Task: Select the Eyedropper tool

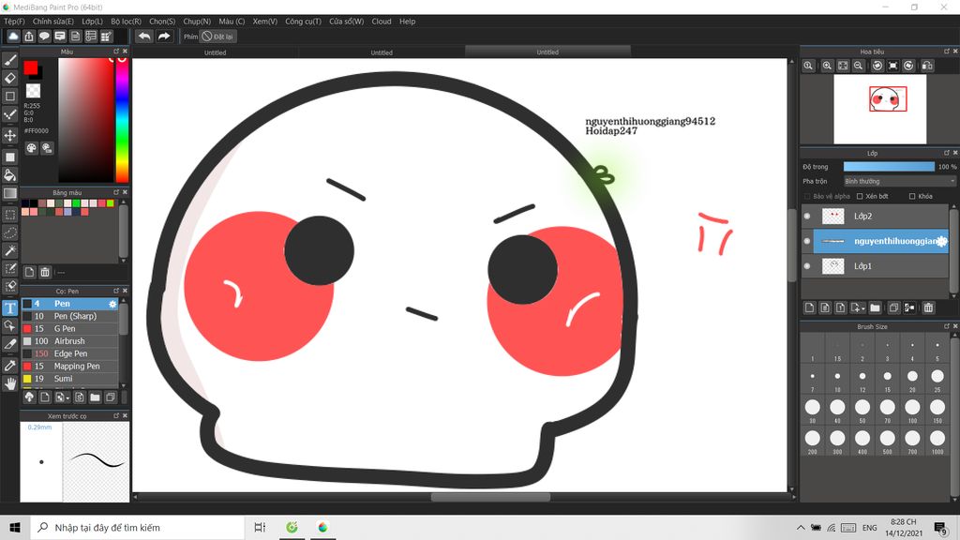Action: [9, 365]
